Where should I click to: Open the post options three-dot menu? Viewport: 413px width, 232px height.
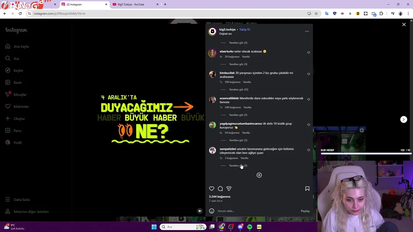click(307, 31)
